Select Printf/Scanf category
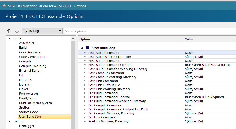The height and width of the screenshot is (129, 236). pyautogui.click(x=28, y=98)
